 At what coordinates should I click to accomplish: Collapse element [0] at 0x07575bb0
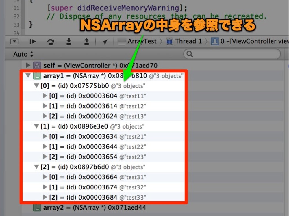point(36,86)
